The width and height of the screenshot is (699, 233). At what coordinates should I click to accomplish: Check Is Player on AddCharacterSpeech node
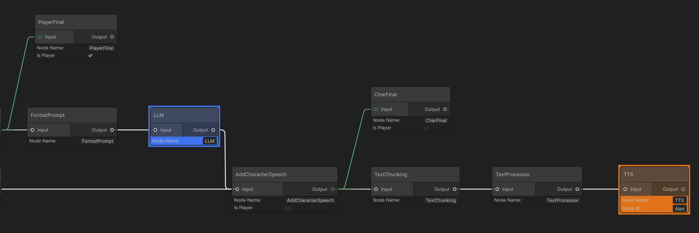coord(287,208)
